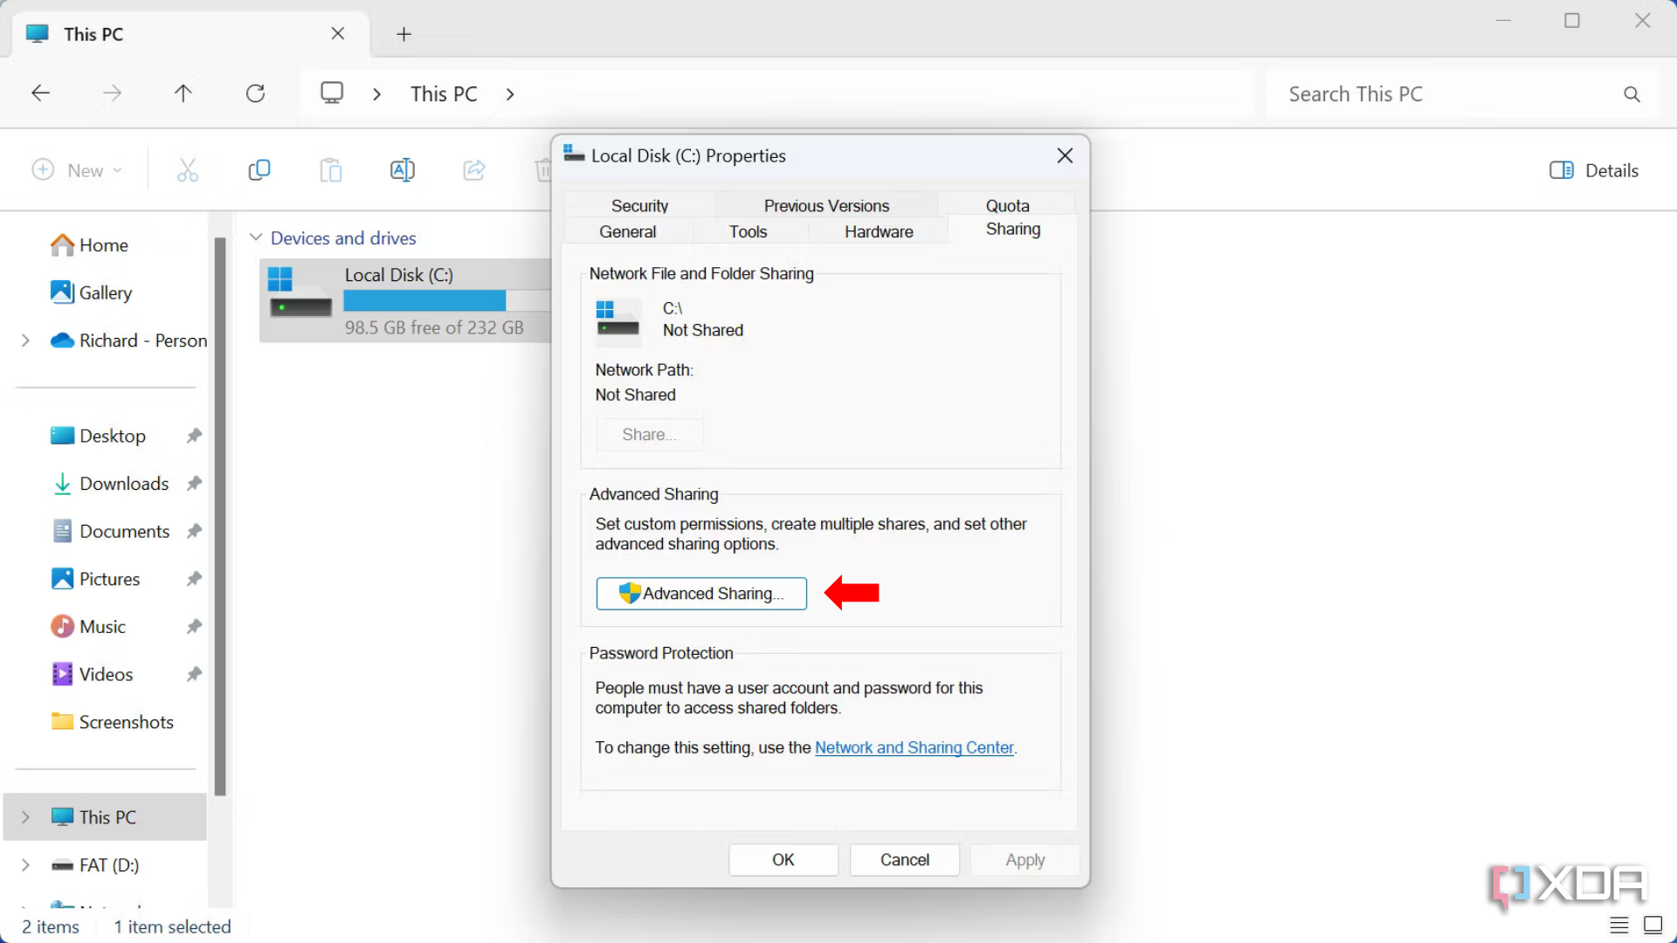
Task: Click the Refresh navigation icon
Action: [255, 93]
